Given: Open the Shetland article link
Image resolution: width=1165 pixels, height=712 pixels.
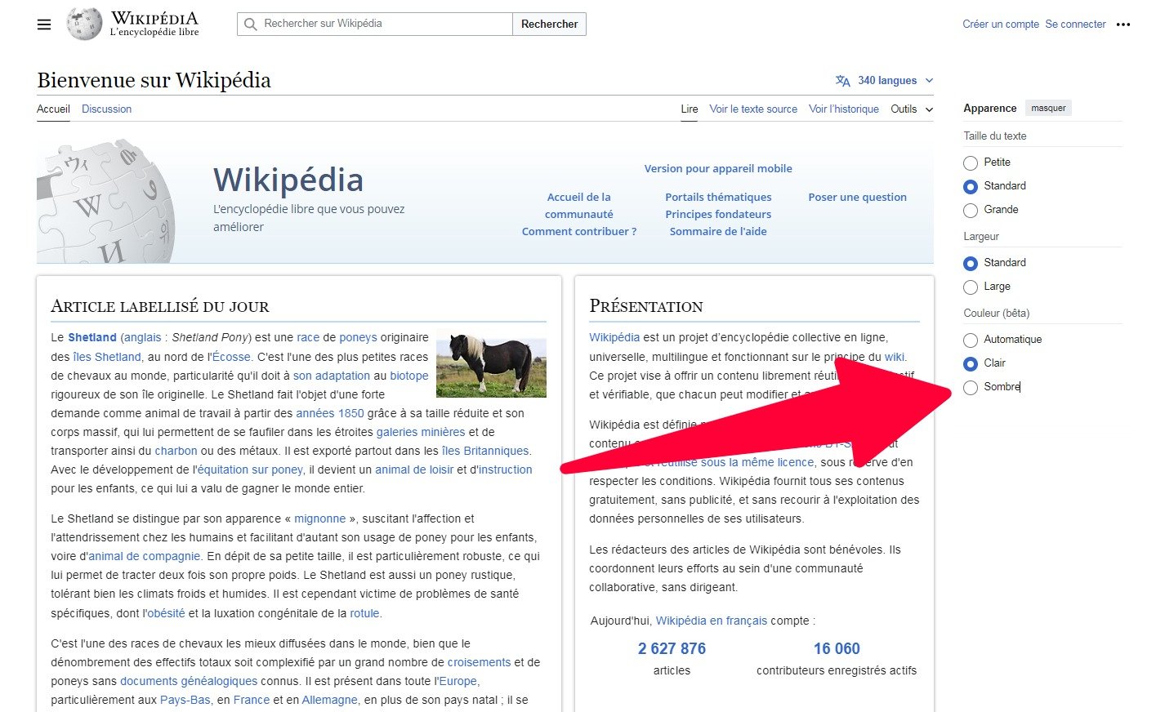Looking at the screenshot, I should tap(91, 336).
